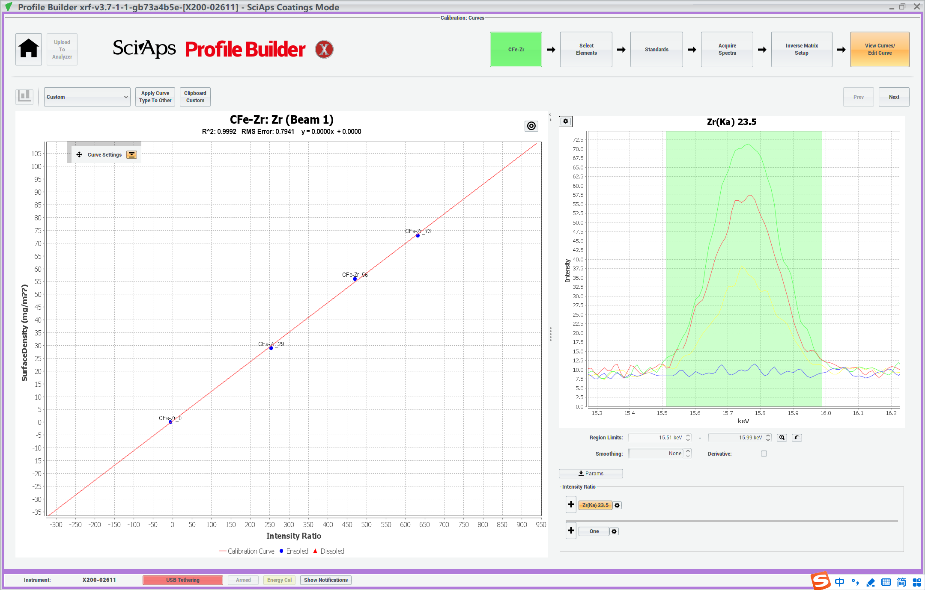Expand the Curve Settings panel toggle

point(132,154)
